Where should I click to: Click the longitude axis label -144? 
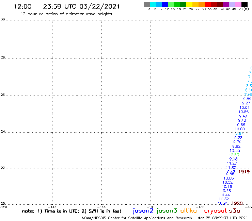[101, 207]
